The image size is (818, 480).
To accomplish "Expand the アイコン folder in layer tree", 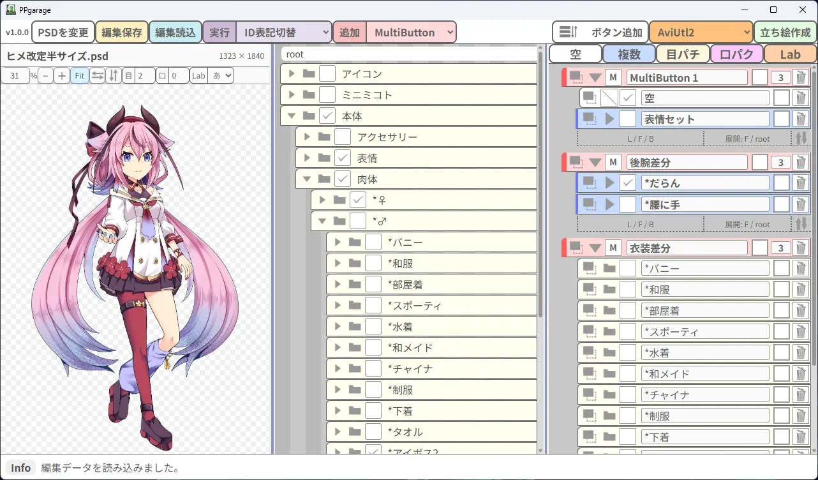I will pyautogui.click(x=292, y=74).
